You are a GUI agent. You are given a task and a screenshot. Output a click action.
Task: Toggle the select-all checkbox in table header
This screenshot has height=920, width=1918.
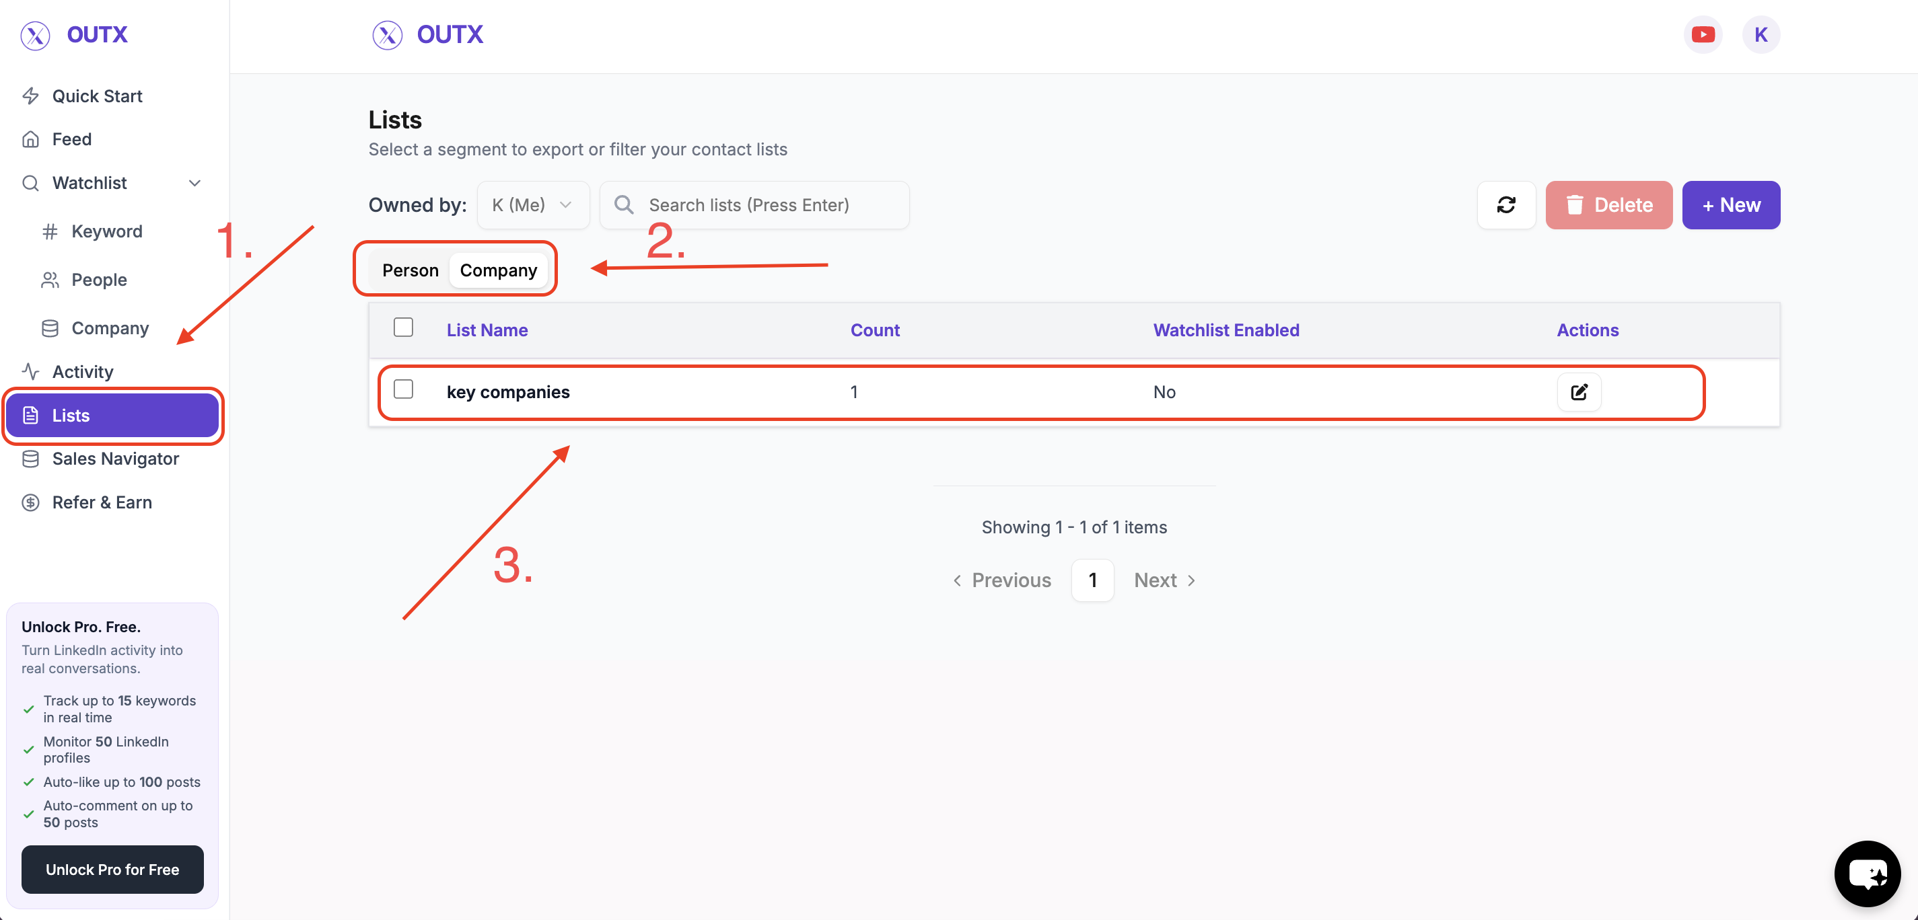point(403,328)
